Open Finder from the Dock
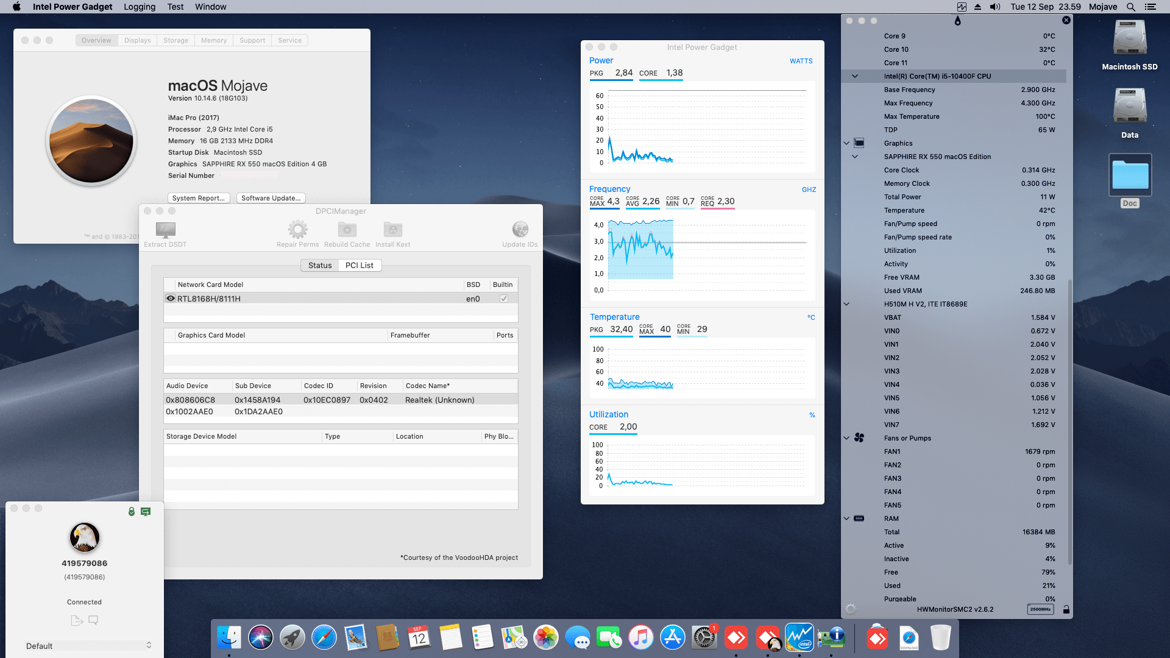1170x658 pixels. click(x=229, y=638)
